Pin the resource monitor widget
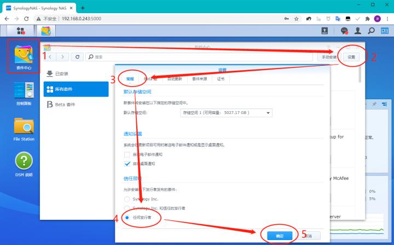394x245 pixels. [x=374, y=104]
